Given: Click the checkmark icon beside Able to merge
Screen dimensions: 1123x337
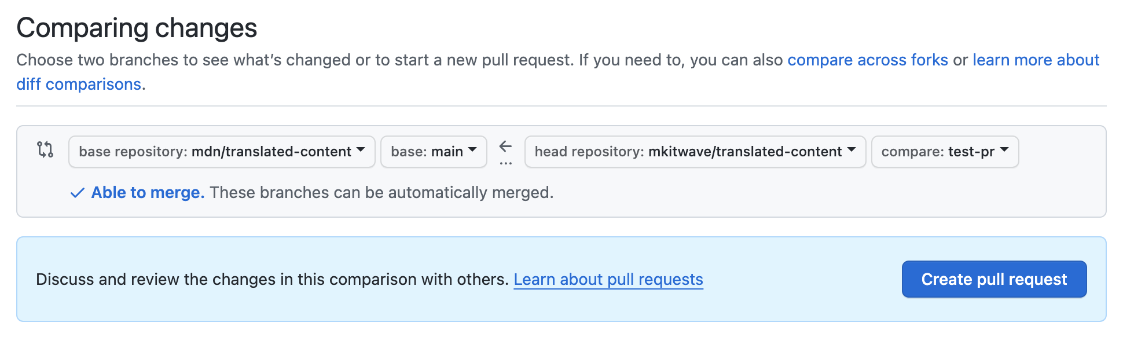Looking at the screenshot, I should (x=77, y=193).
